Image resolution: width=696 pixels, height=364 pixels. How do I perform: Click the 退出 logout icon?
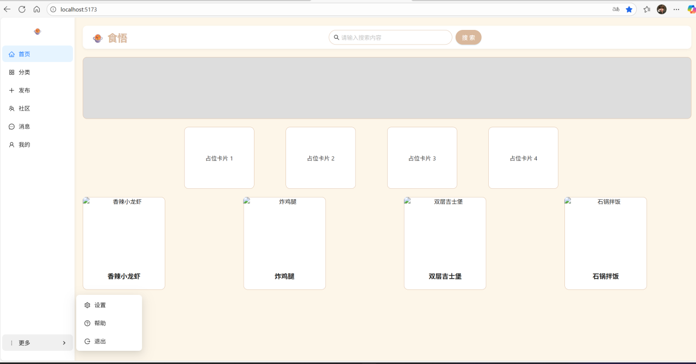coord(88,341)
